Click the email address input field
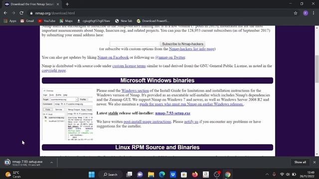Screen dimensions: 319x179 135,44
